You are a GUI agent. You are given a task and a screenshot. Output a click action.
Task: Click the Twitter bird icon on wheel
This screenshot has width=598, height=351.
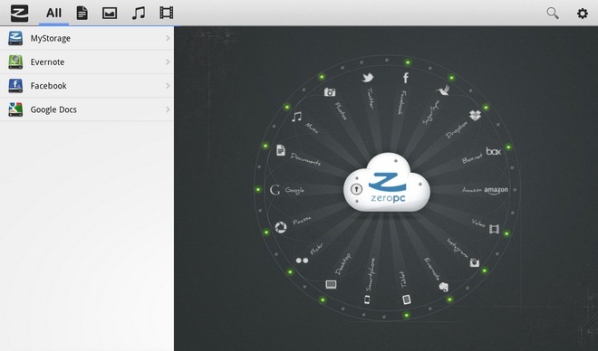(x=368, y=78)
